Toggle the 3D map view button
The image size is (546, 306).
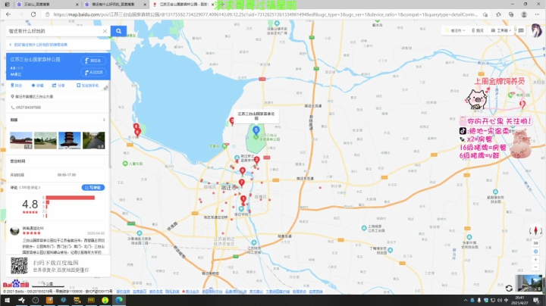tap(535, 243)
